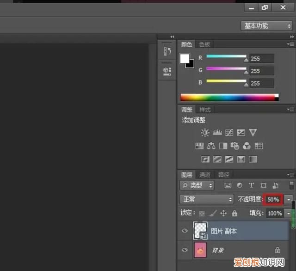Open the 不透明度 slider arrow
296x271 pixels.
(289, 199)
